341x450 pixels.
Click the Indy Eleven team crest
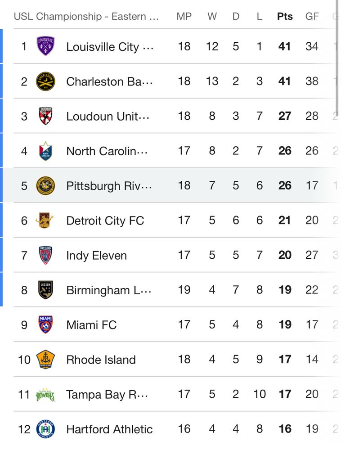(45, 255)
